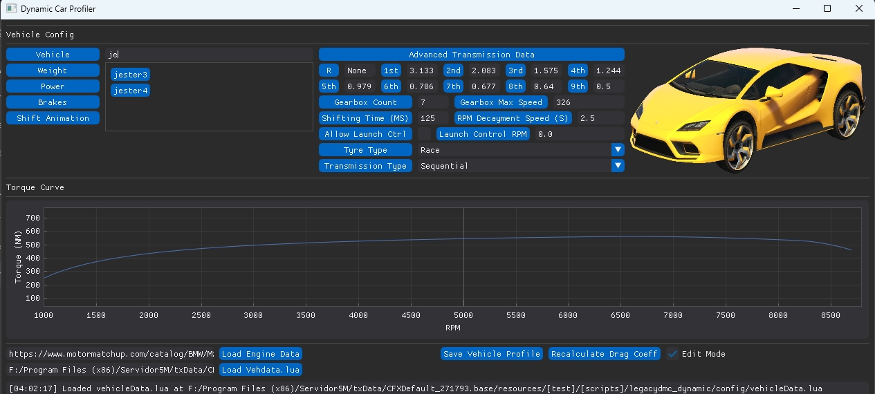Choose jester4 from the vehicle list
875x394 pixels.
[131, 91]
